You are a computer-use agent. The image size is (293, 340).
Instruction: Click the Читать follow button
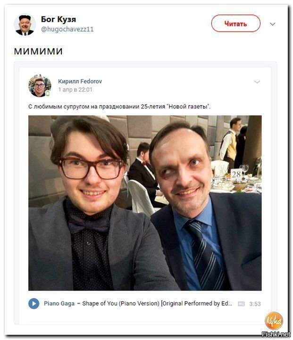pyautogui.click(x=235, y=24)
